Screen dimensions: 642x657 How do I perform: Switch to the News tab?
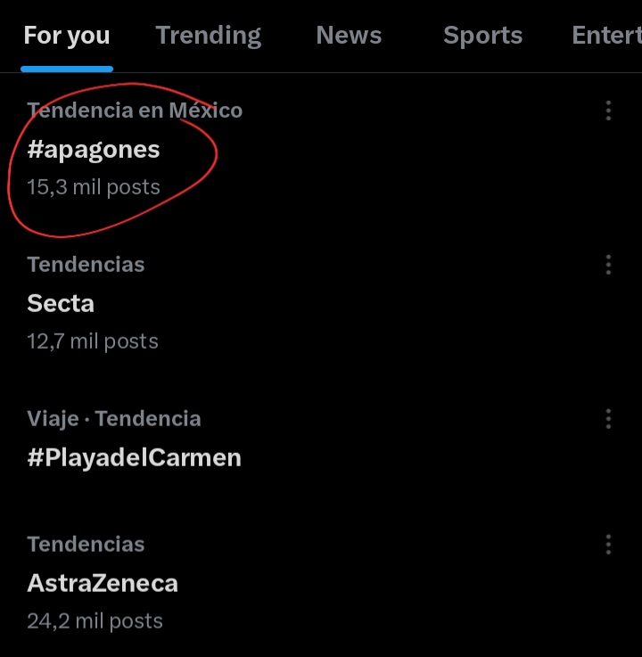coord(349,36)
